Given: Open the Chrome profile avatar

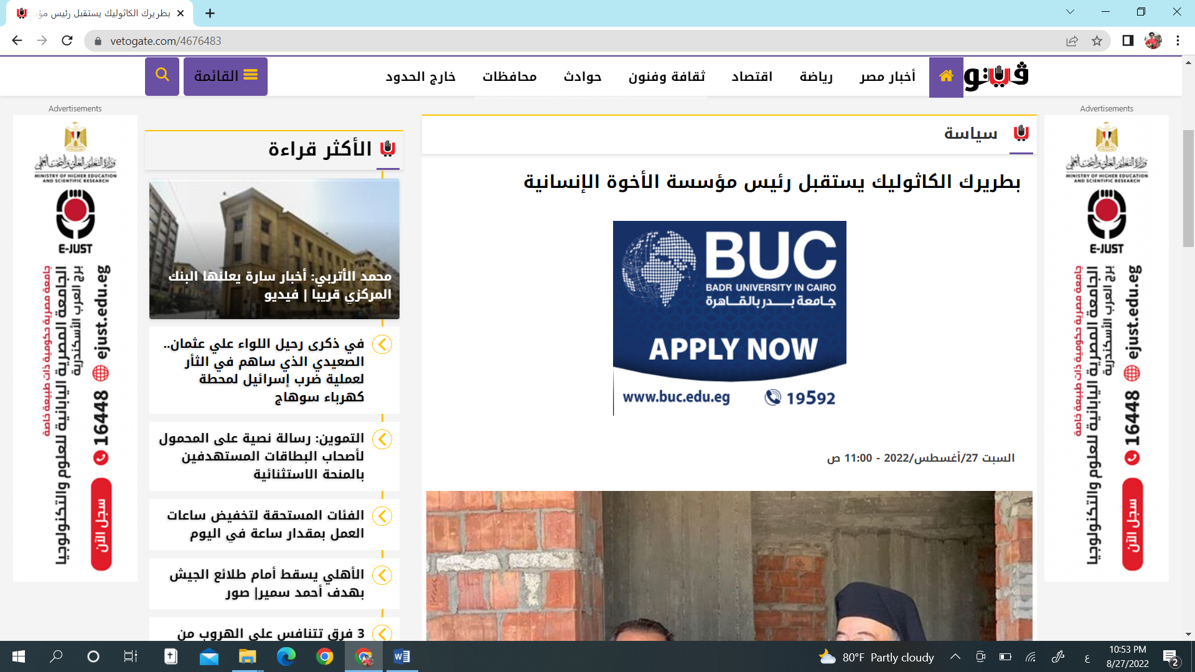Looking at the screenshot, I should [x=1153, y=41].
